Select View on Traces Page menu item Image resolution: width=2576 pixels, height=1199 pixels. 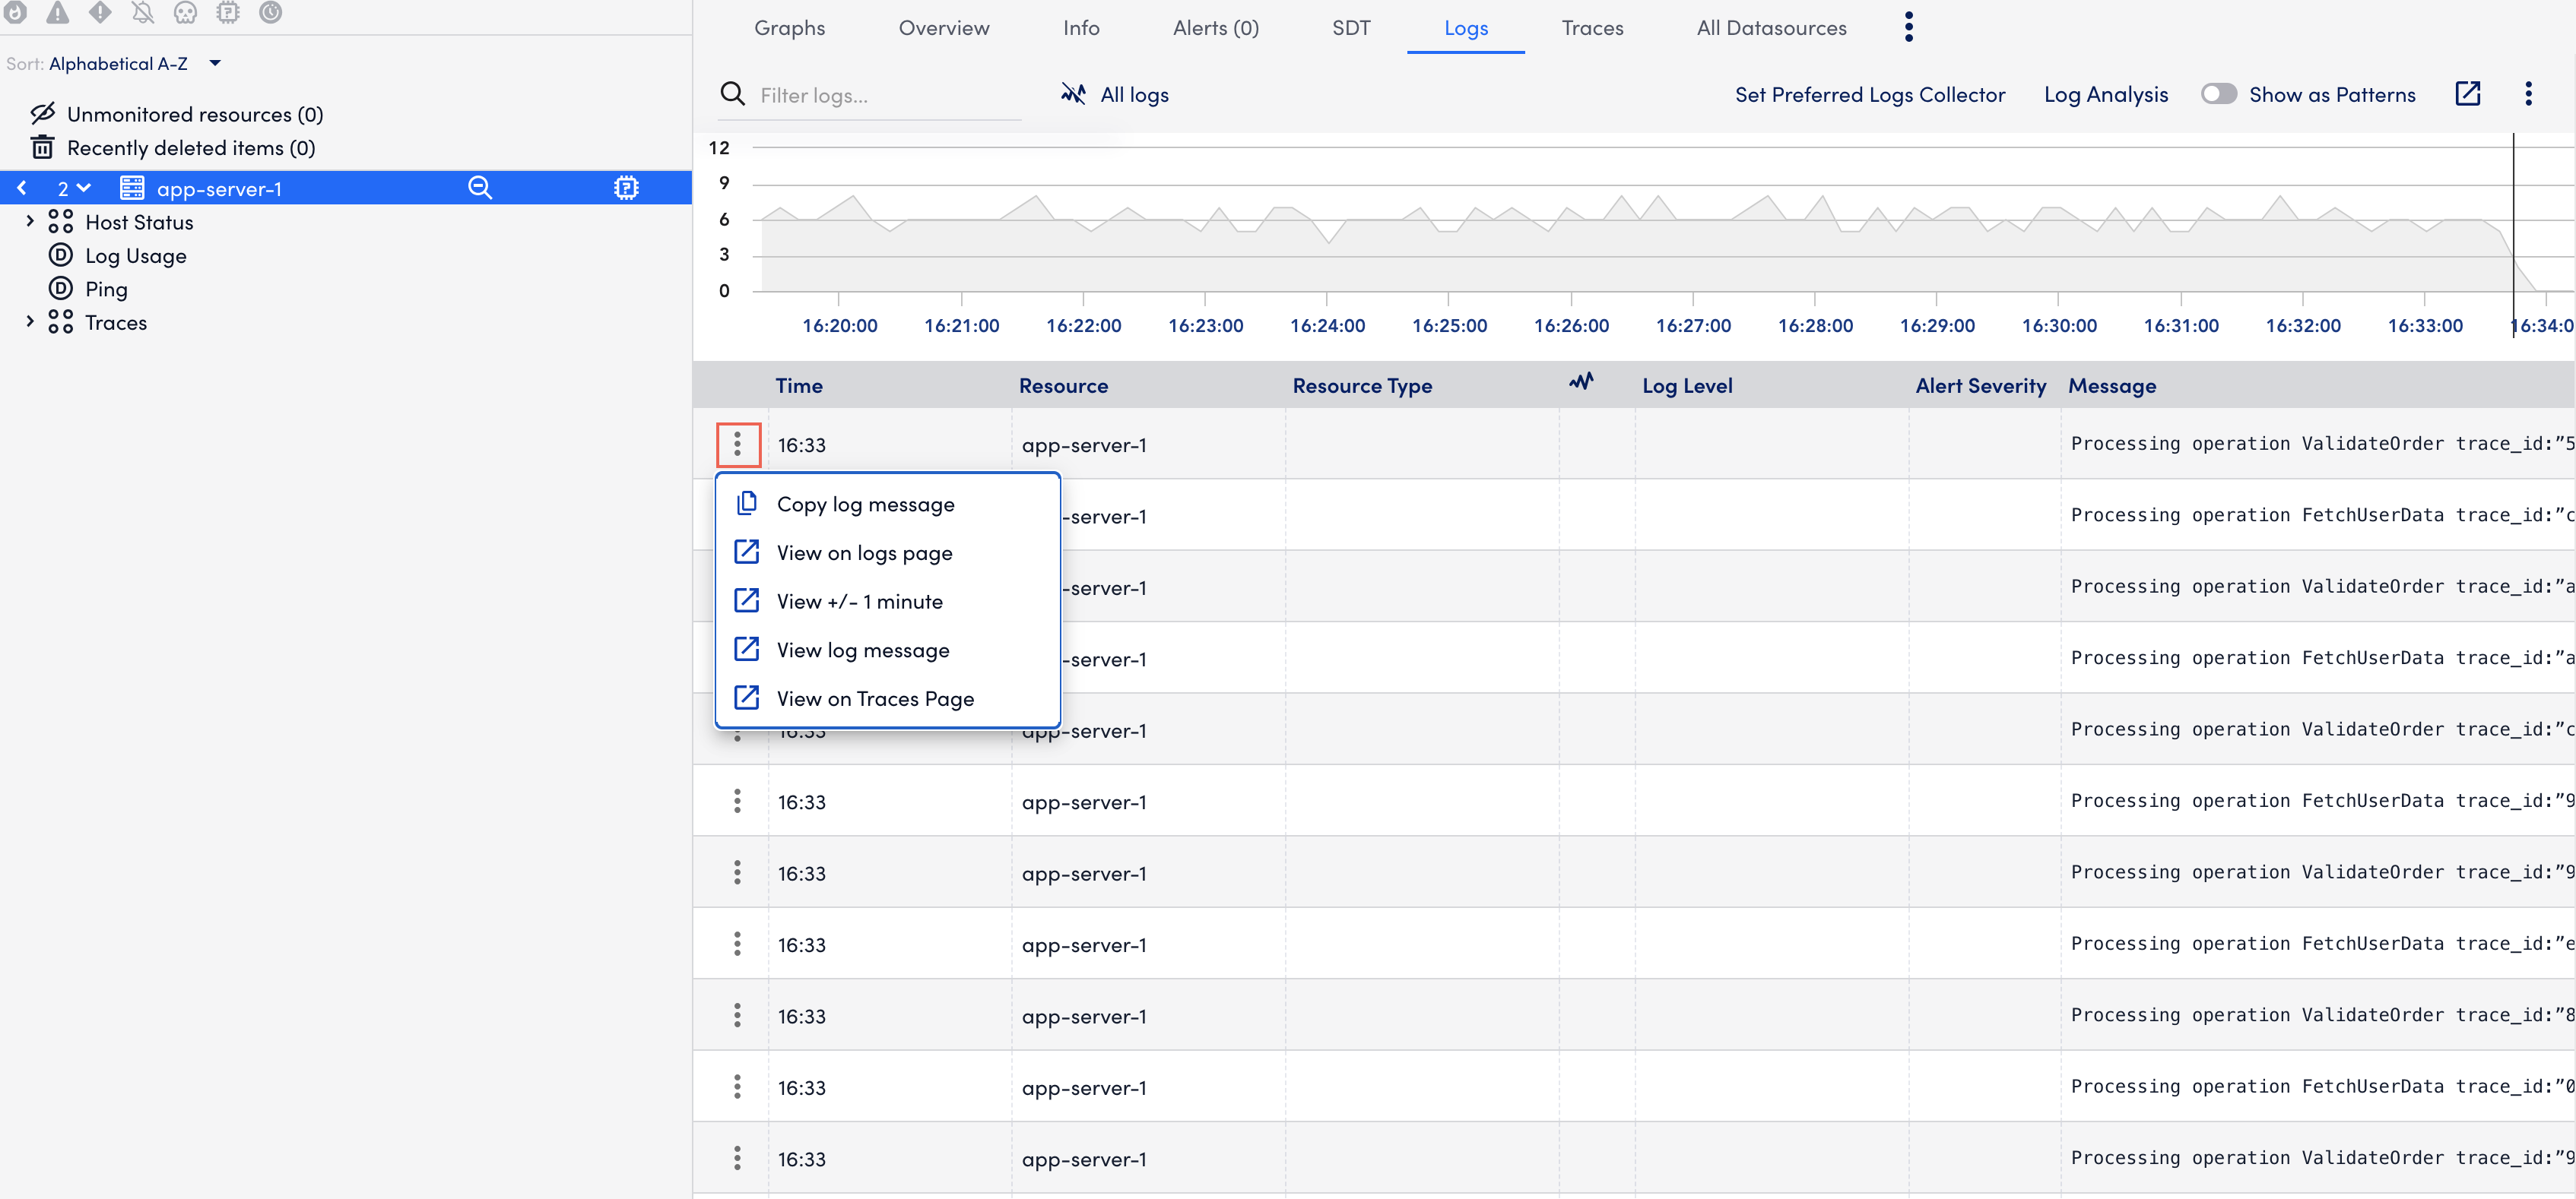coord(874,698)
